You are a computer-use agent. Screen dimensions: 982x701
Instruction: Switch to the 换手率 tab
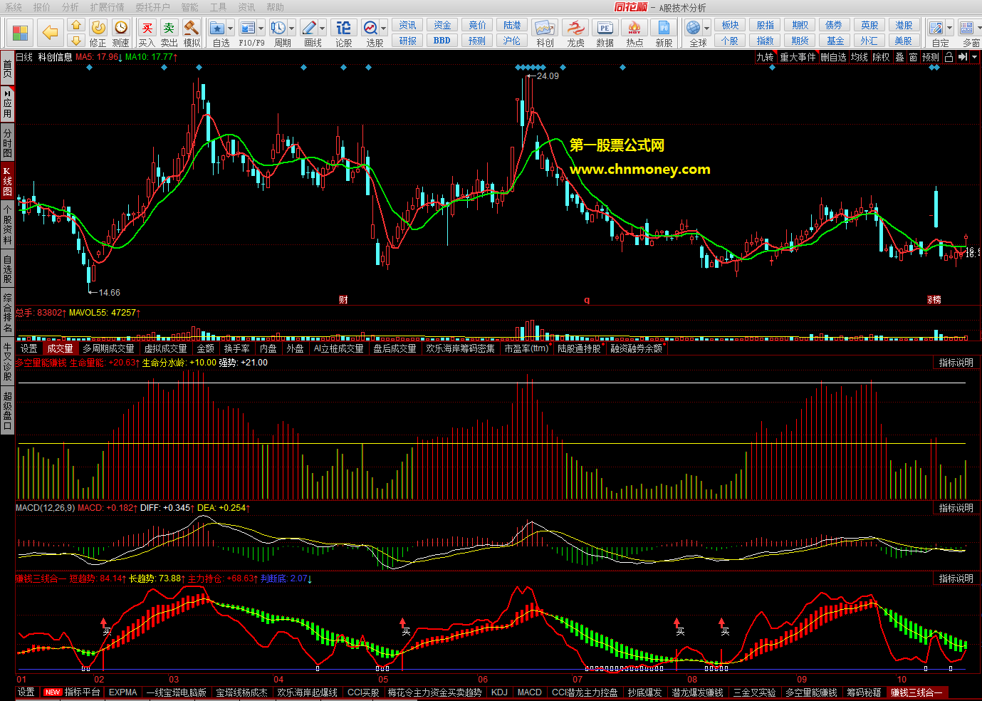click(x=236, y=348)
